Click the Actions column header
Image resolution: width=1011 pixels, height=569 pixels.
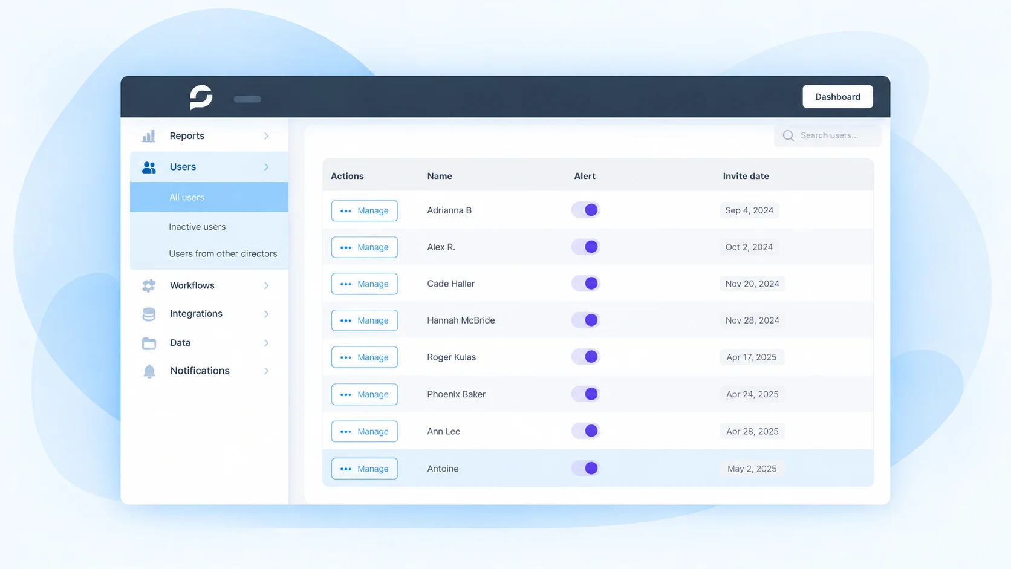(347, 176)
